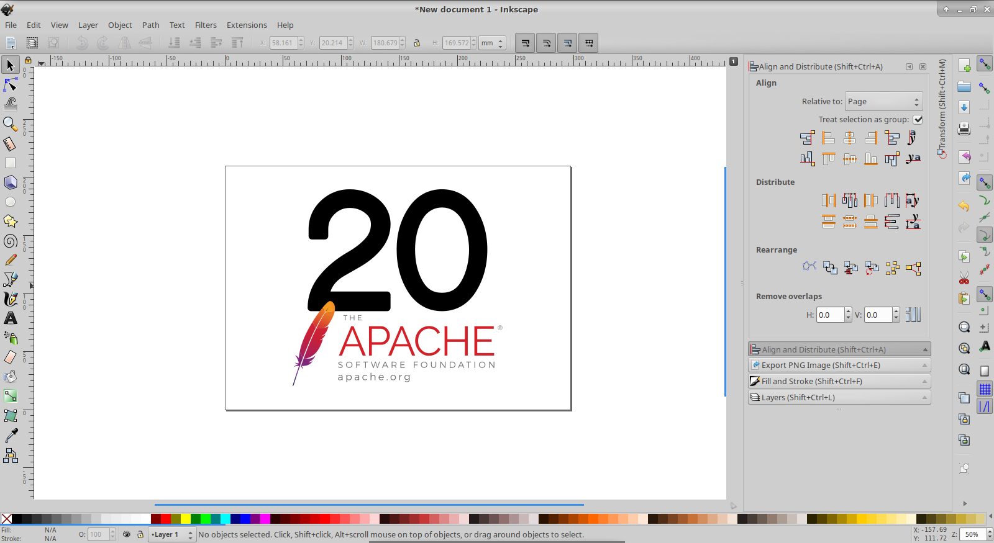Toggle move patterns with objects
This screenshot has width=994, height=543.
589,43
